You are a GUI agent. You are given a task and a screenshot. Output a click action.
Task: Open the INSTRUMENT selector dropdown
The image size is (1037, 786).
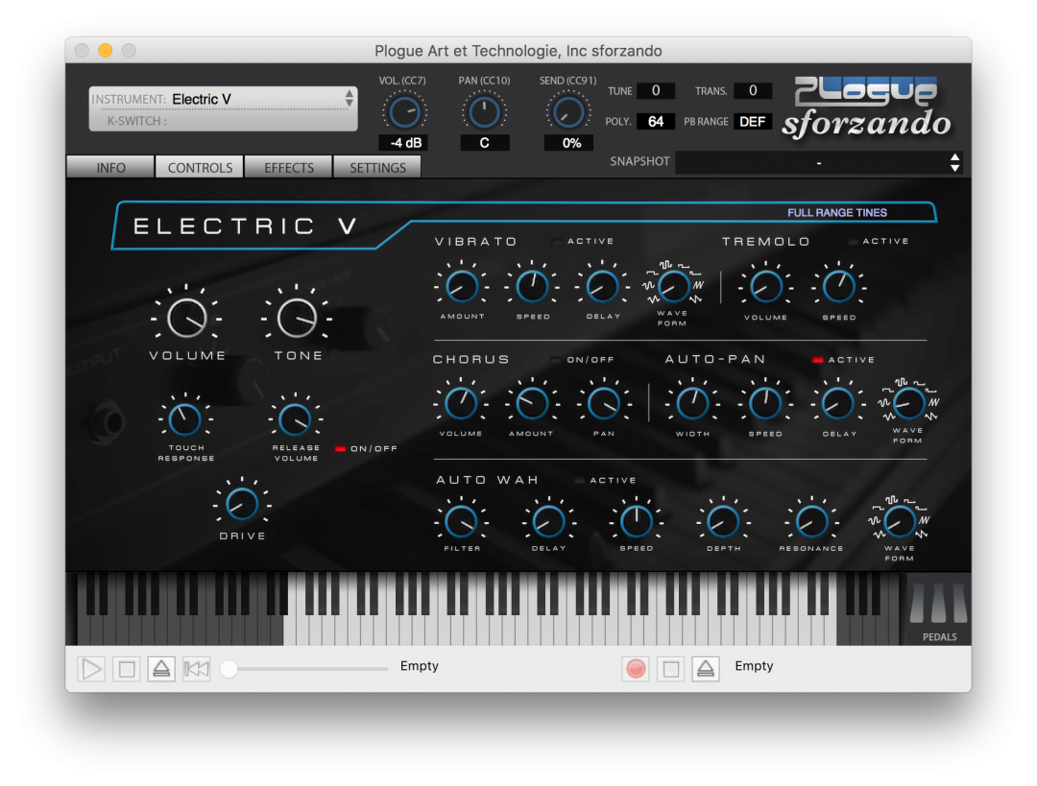point(223,99)
